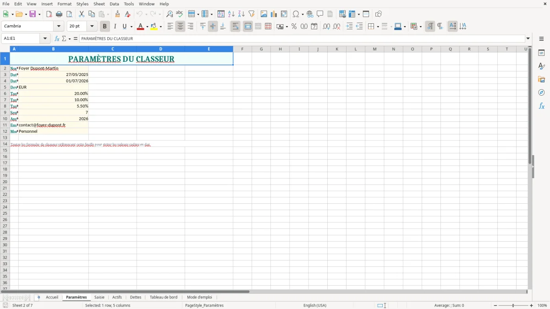Open the font size dropdown
The width and height of the screenshot is (550, 309).
coord(92,26)
